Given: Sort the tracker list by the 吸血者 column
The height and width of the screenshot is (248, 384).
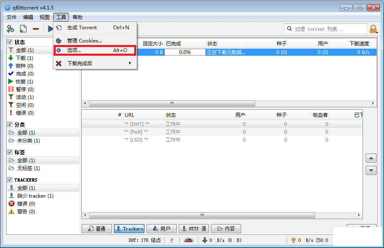Looking at the screenshot, I should [308, 115].
